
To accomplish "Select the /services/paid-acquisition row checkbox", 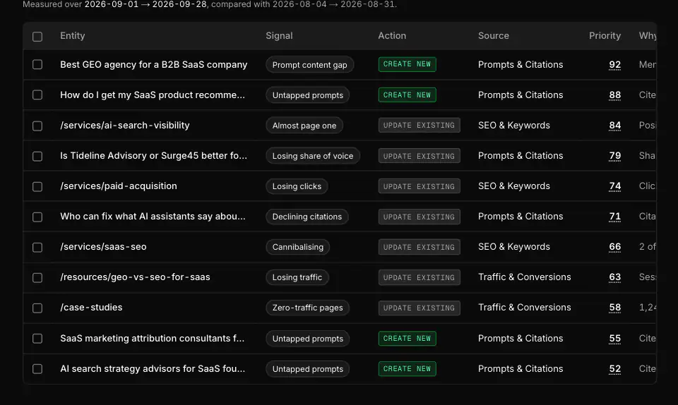I will click(x=37, y=186).
